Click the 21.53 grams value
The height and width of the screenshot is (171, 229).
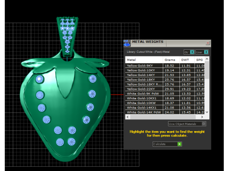pos(169,75)
